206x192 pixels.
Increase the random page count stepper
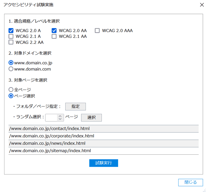[x=60, y=116]
